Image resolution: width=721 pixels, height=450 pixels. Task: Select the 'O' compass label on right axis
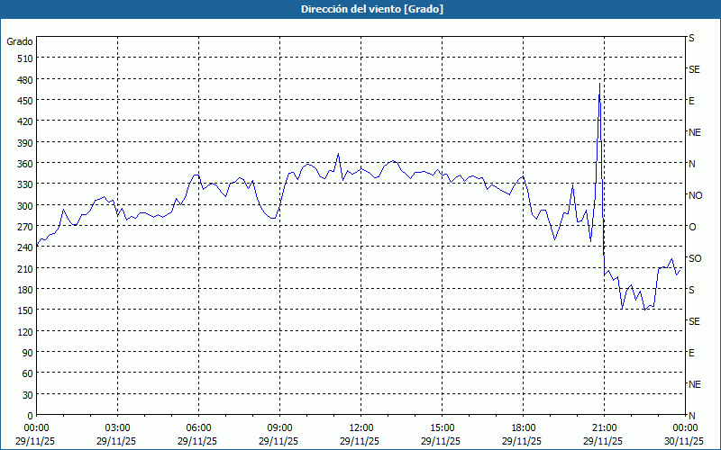click(692, 227)
